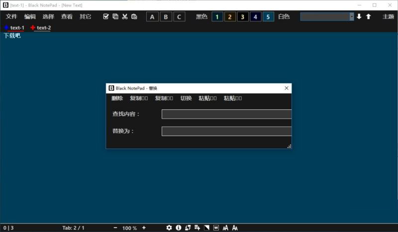Click the paste clipboard toolbar icon

coord(134,16)
